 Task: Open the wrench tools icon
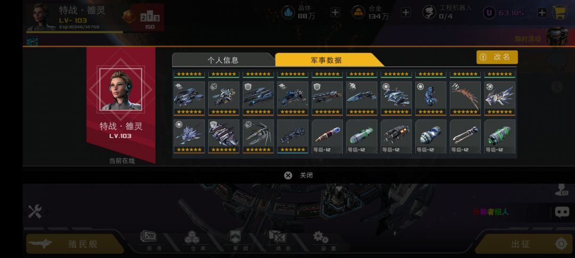(35, 211)
